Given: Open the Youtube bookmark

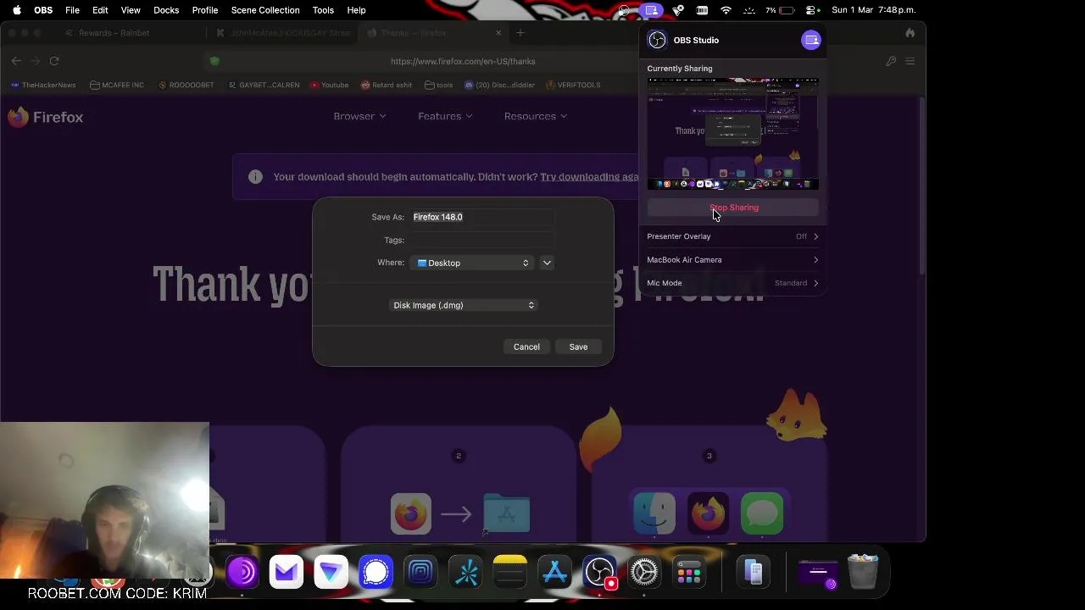Looking at the screenshot, I should tap(330, 85).
